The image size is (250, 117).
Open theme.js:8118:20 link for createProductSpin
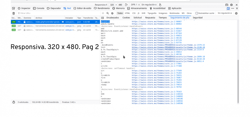click(168, 59)
